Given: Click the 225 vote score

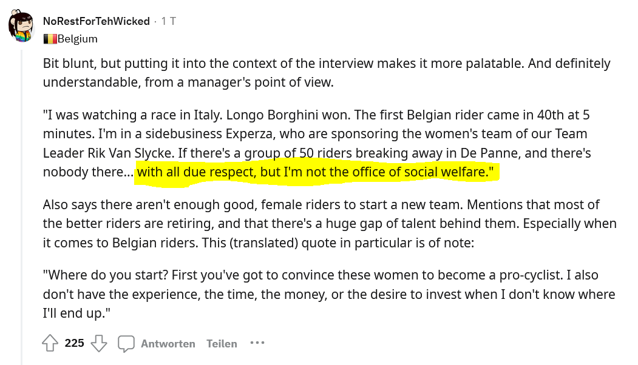Looking at the screenshot, I should point(75,343).
